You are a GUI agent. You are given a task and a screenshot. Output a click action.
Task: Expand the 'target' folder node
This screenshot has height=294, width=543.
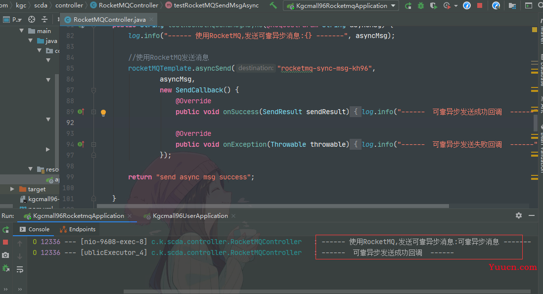pos(12,189)
